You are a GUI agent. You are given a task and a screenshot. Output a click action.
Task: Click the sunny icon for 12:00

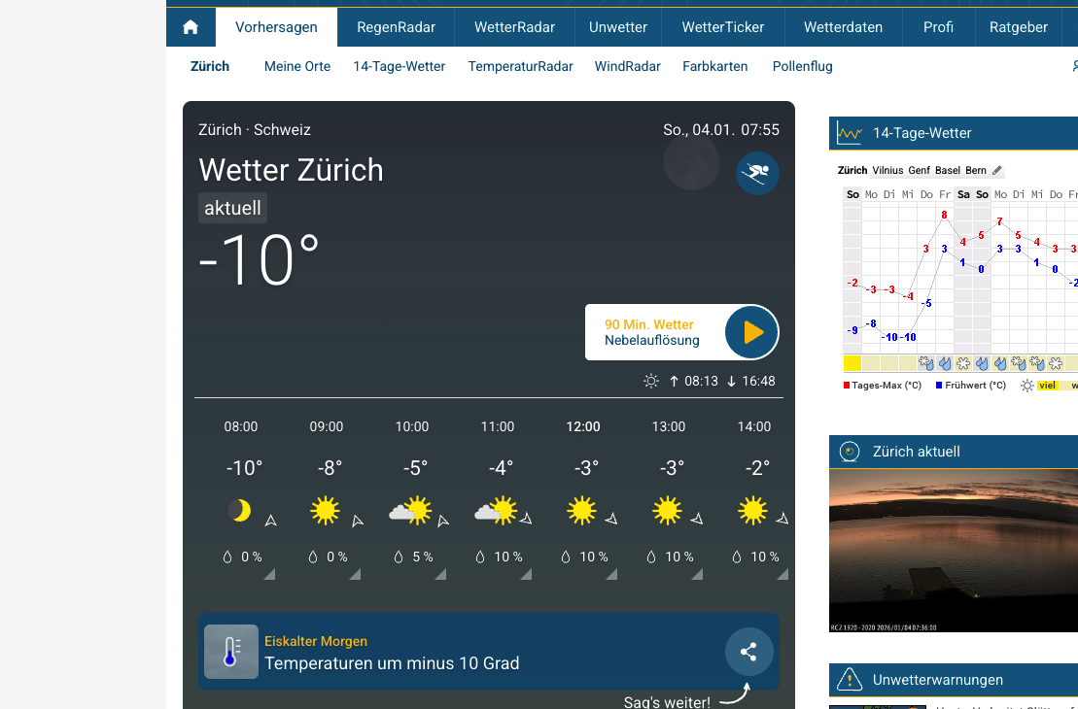(581, 511)
